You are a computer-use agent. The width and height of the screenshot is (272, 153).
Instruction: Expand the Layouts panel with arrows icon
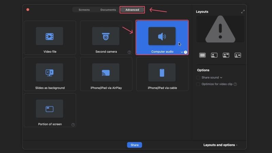pos(243,12)
